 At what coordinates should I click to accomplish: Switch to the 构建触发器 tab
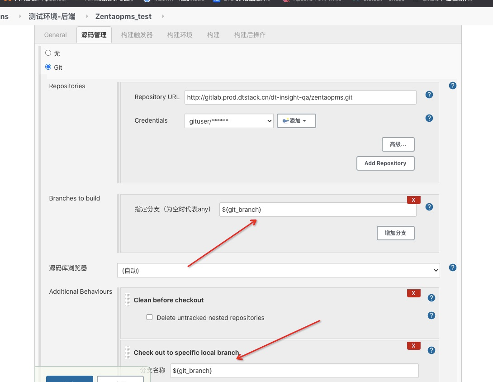137,35
